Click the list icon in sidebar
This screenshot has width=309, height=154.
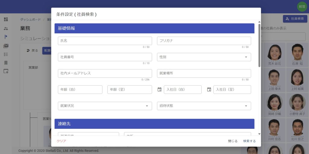pos(6,54)
